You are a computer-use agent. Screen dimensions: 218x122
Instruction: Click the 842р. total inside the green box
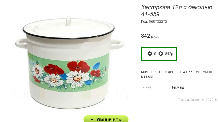170,54
